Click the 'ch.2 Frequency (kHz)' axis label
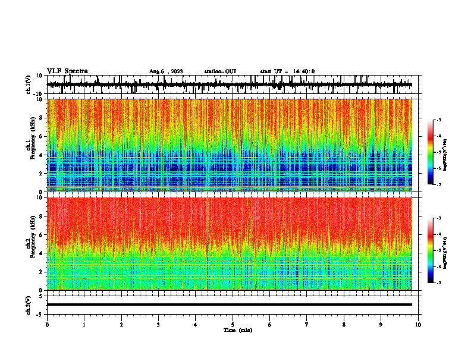Viewport: 471px width, 364px height. coord(32,237)
